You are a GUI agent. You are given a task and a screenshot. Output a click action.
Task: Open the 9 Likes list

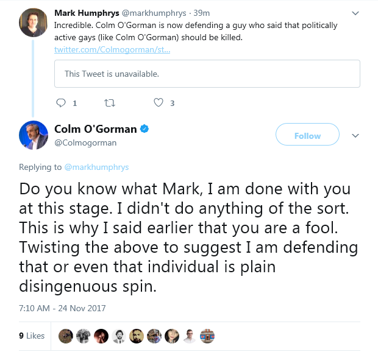(32, 336)
